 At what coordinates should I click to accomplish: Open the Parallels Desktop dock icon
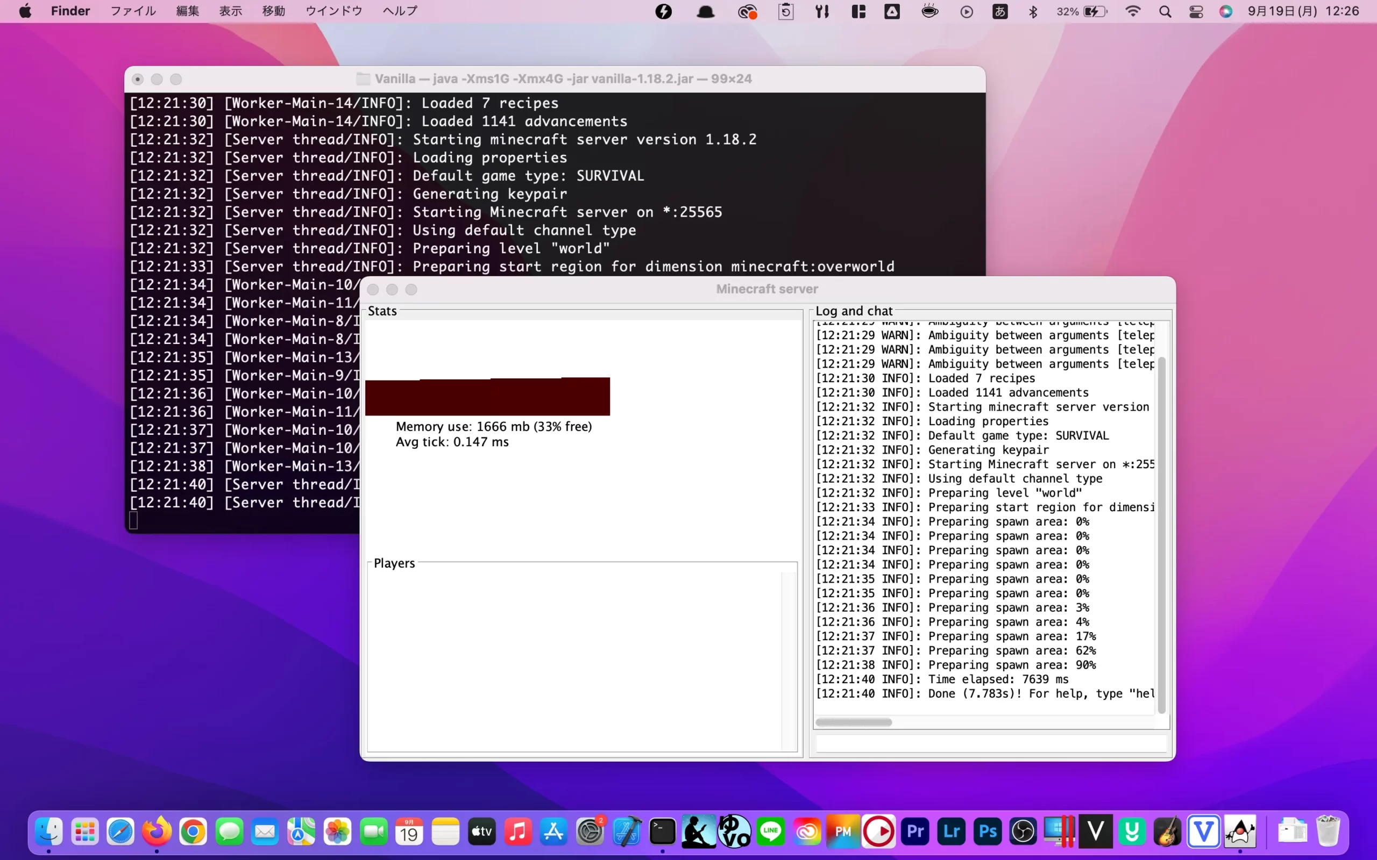pos(1060,832)
